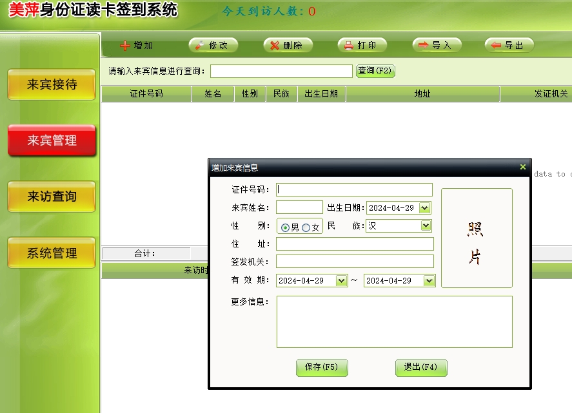Screen dimensions: 572x413
Task: Click the 照片 photo placeholder
Action: 476,238
